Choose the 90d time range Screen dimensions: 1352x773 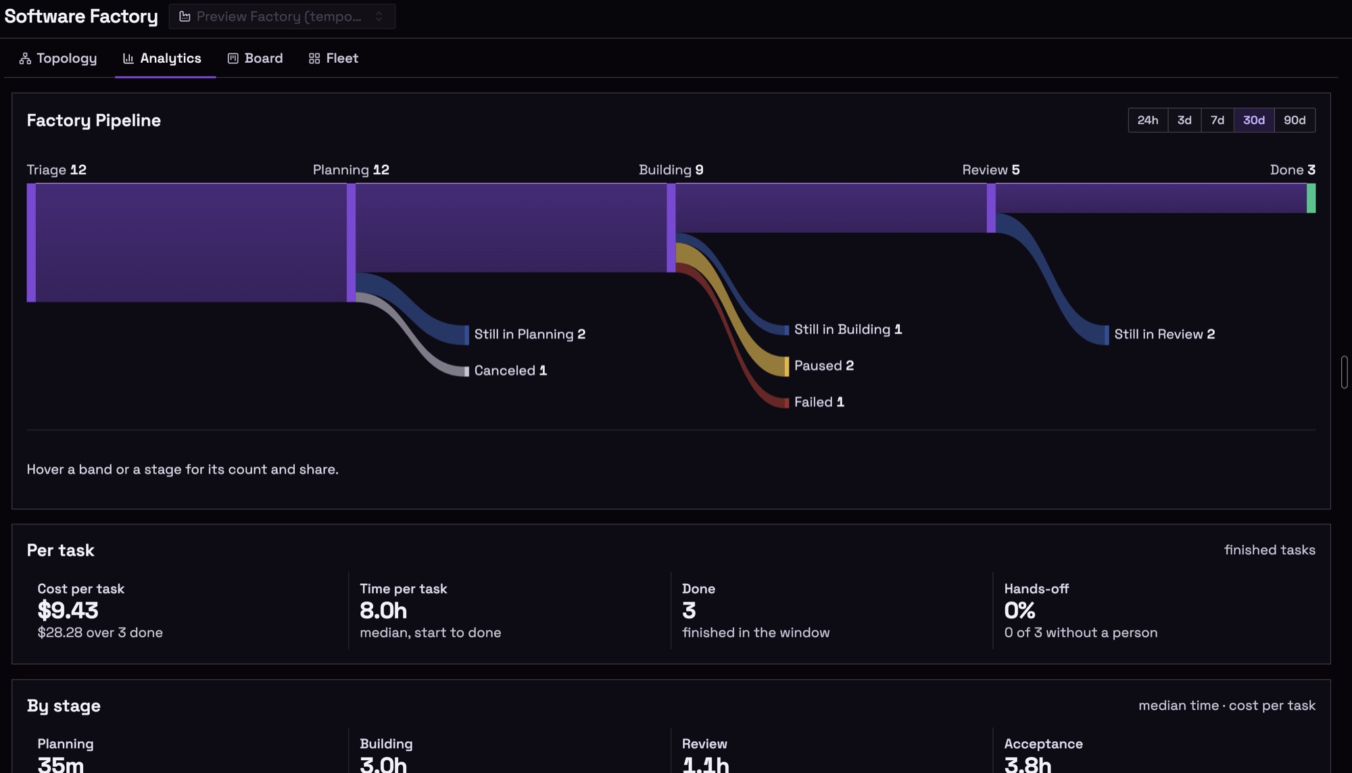(1295, 120)
